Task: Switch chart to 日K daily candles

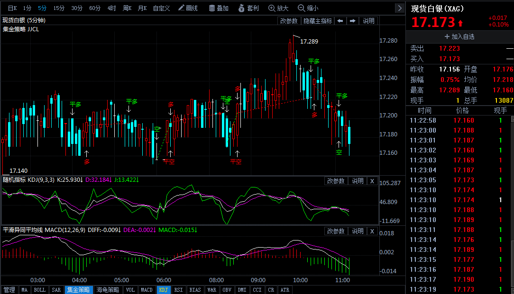Action: coord(12,8)
